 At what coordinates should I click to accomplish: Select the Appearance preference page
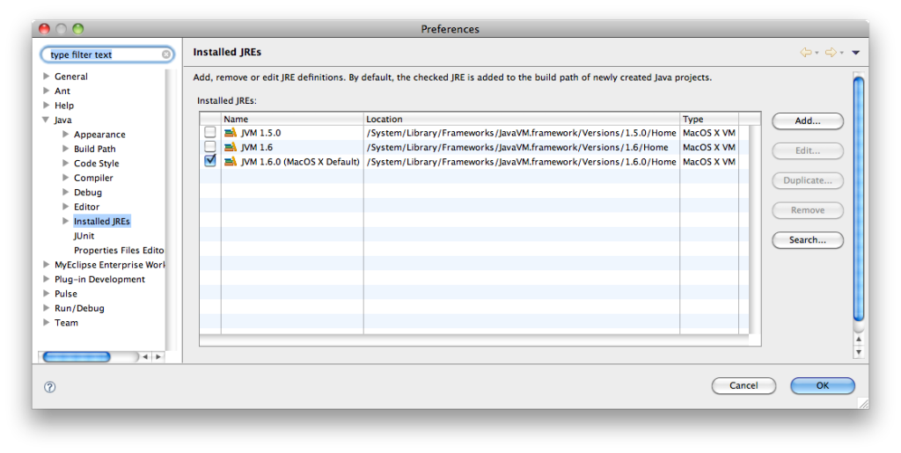pos(99,135)
